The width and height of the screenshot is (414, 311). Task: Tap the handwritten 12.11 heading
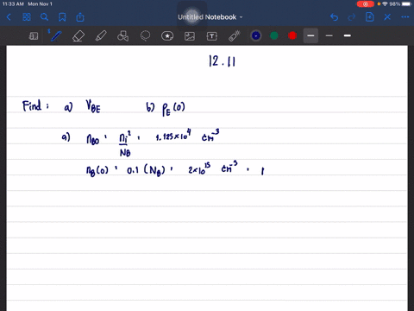223,61
